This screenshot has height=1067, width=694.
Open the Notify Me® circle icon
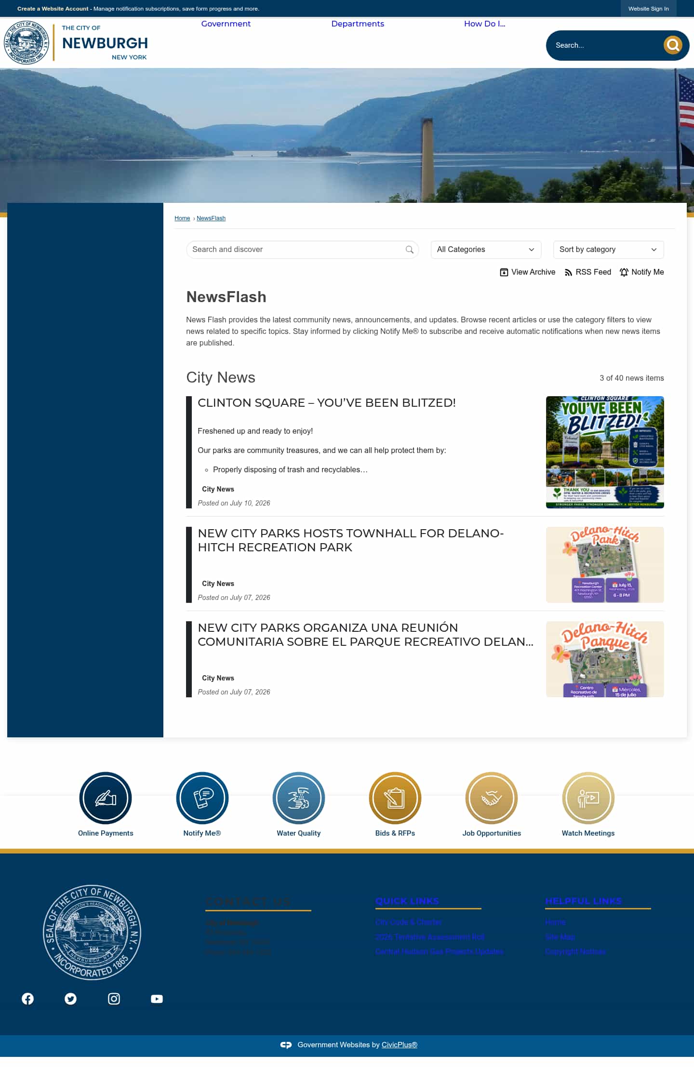[202, 798]
